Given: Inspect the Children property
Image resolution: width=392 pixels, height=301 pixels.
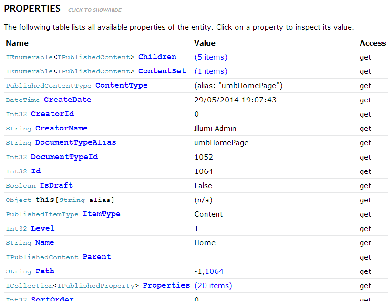Looking at the screenshot, I should click(157, 57).
